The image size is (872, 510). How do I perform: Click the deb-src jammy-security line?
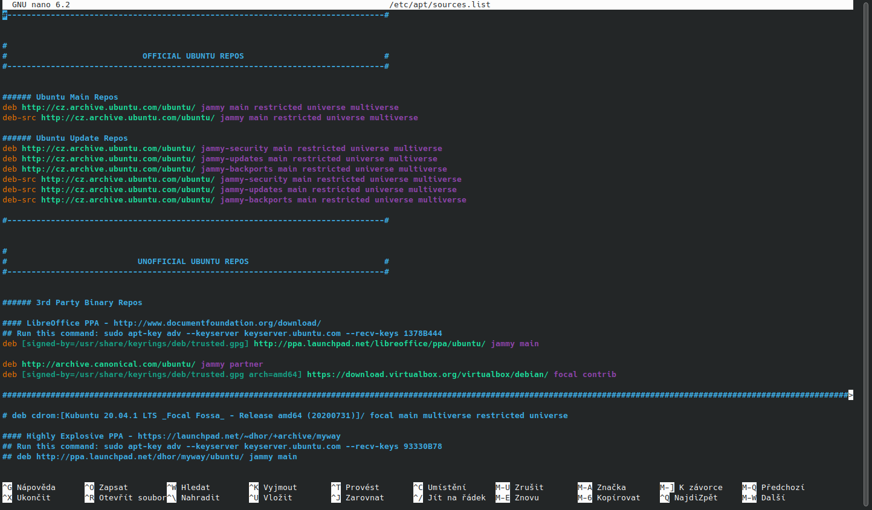tap(232, 179)
